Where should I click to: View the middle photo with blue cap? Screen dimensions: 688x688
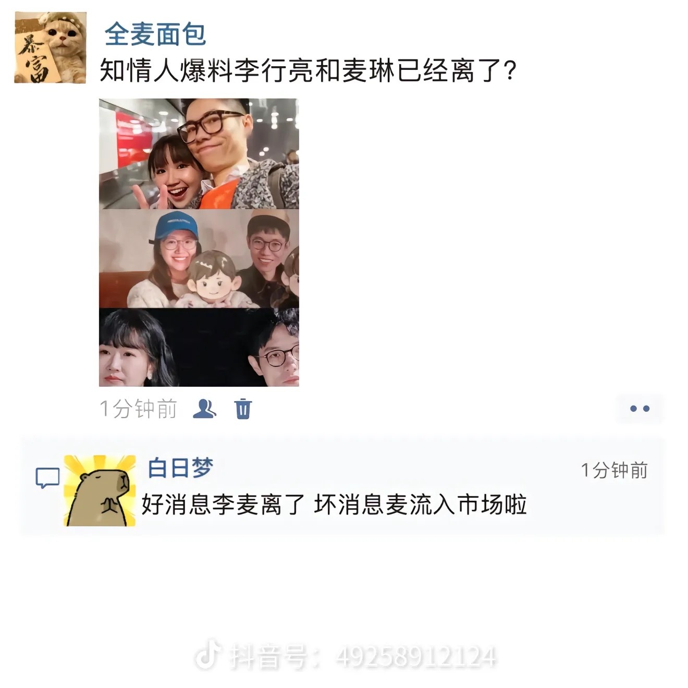coord(199,259)
